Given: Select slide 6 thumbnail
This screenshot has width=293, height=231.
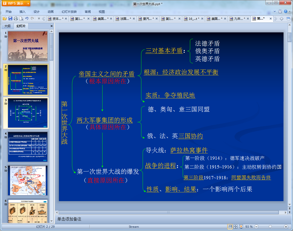Looking at the screenshot, I should click(x=28, y=211).
